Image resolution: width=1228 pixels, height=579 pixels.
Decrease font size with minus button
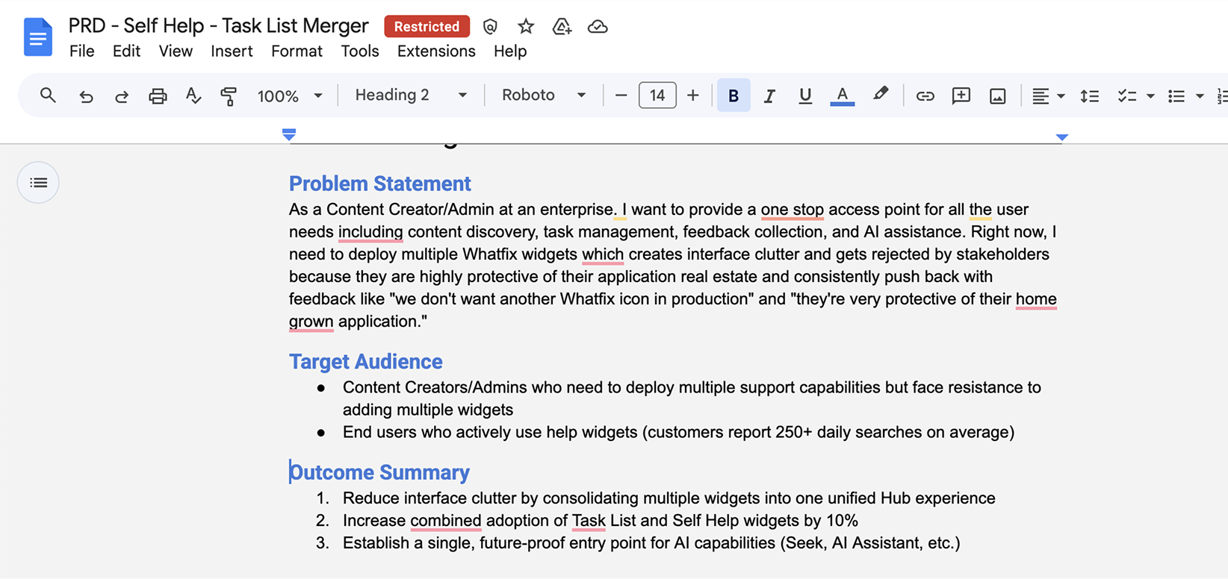pos(621,96)
